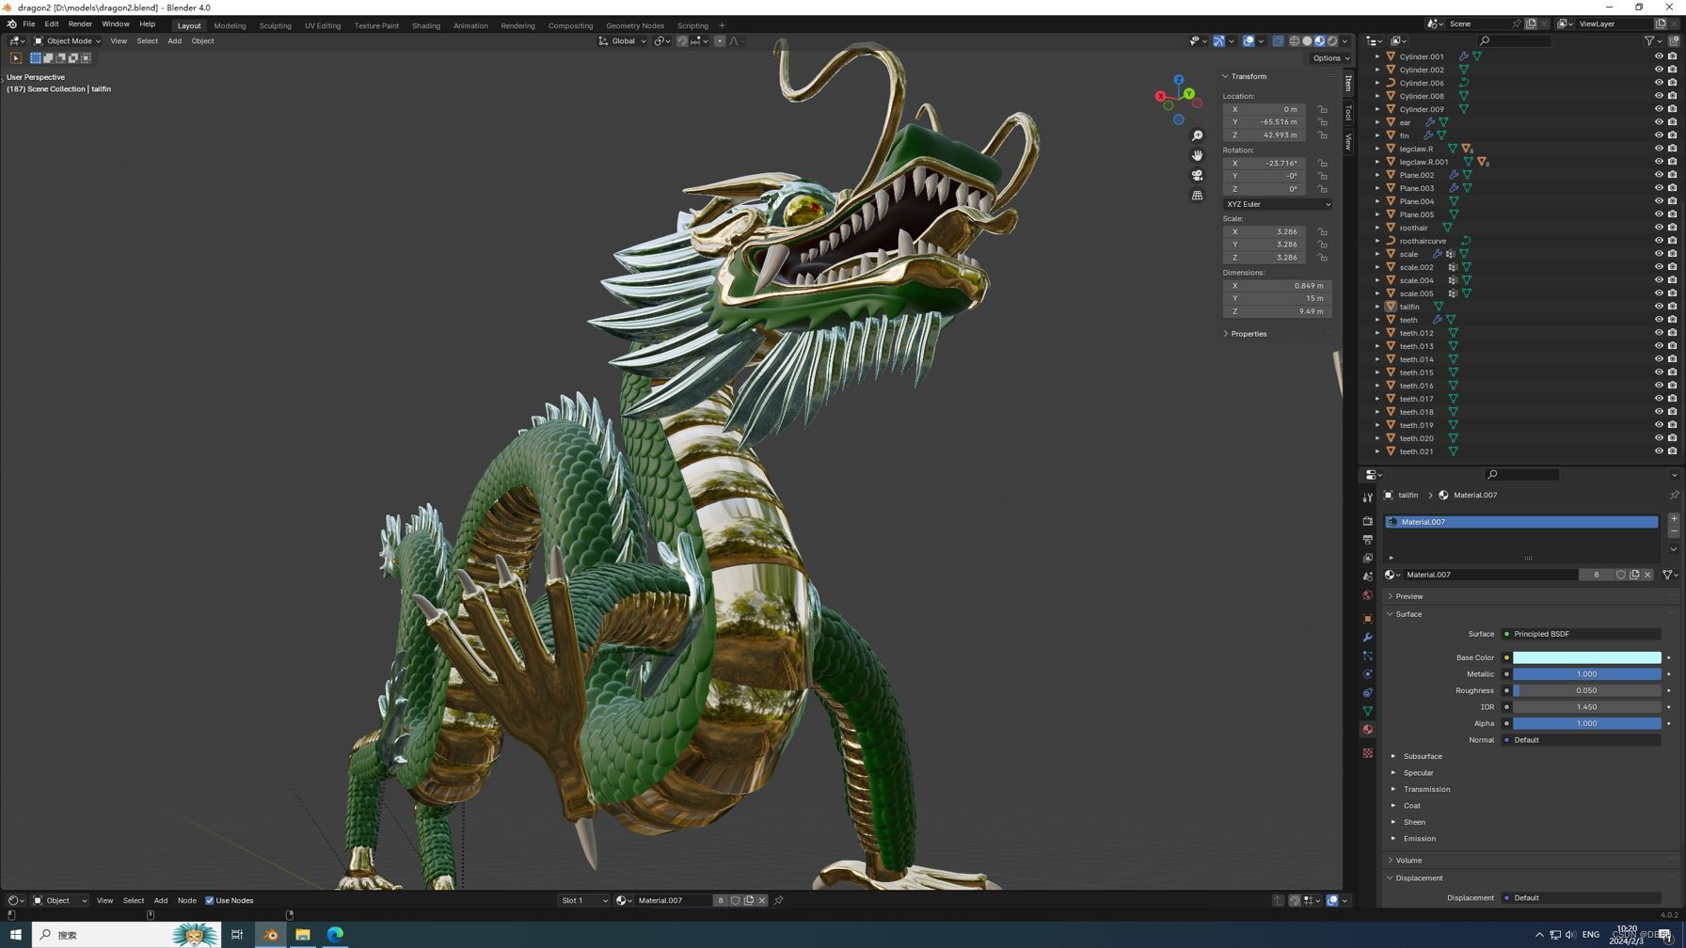Switch perspective/orthographic grid icon
This screenshot has height=948, width=1686.
click(x=1197, y=196)
